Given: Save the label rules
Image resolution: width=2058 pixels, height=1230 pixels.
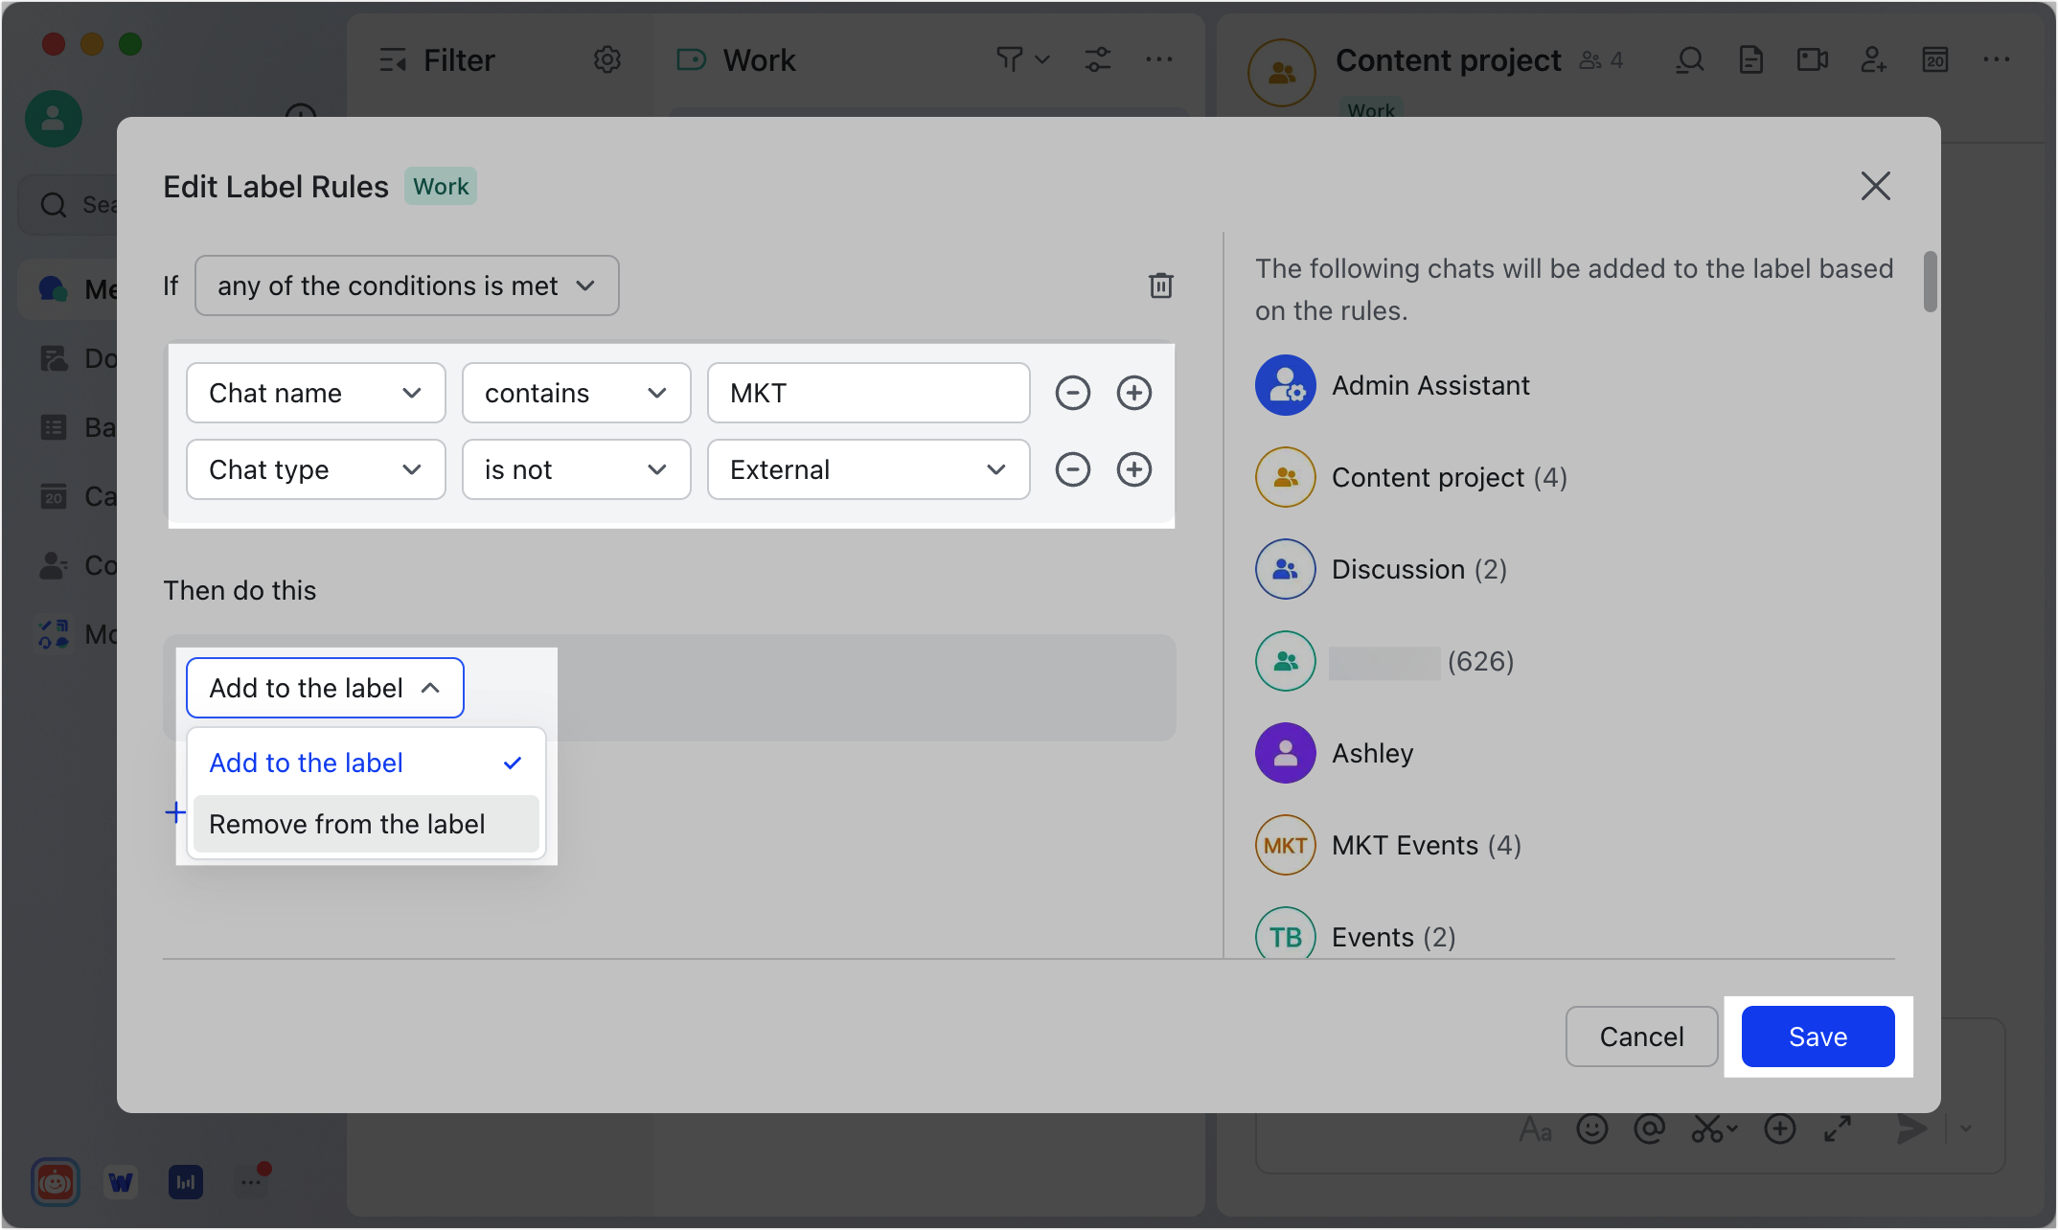Looking at the screenshot, I should (x=1818, y=1036).
